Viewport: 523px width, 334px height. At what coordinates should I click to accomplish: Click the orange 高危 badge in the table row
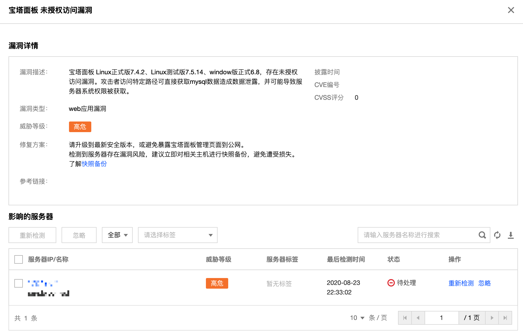coord(217,283)
